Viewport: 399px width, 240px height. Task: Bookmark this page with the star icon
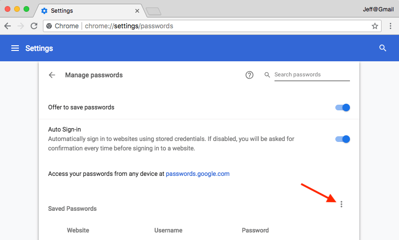[x=375, y=26]
